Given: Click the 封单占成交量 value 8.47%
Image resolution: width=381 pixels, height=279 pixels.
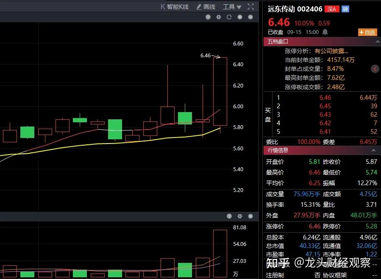Looking at the screenshot, I should [335, 69].
